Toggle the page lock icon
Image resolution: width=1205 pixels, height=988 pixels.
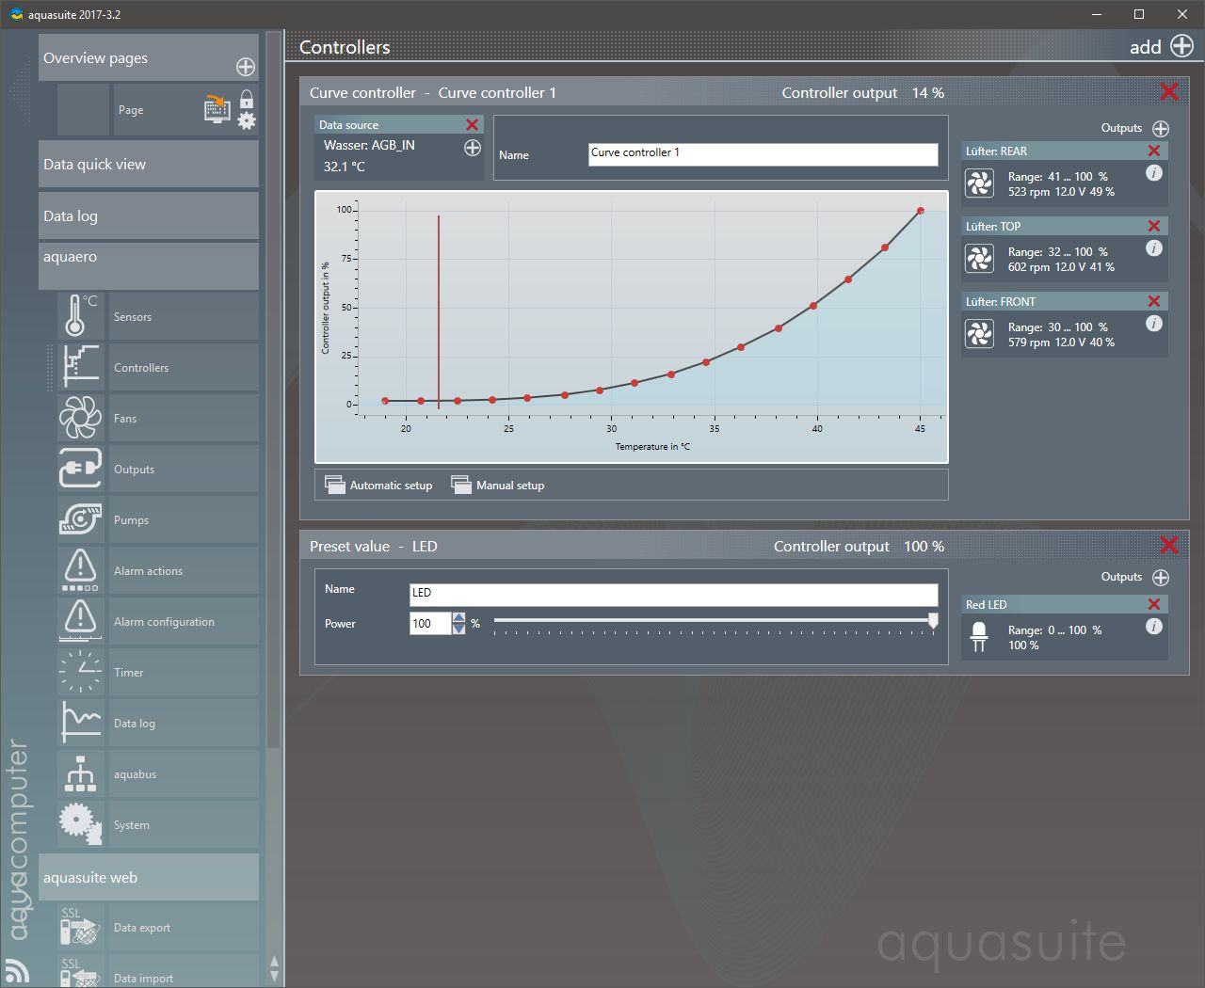tap(247, 100)
